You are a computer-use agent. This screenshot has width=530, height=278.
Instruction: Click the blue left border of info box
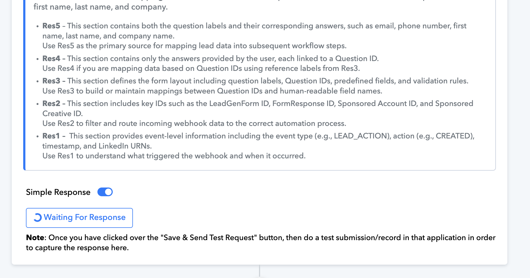24,84
